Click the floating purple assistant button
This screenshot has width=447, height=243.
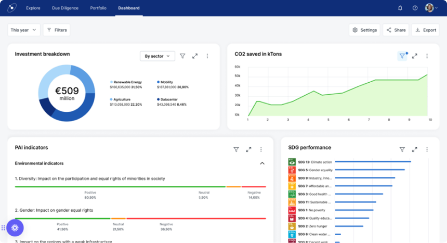pos(15,227)
